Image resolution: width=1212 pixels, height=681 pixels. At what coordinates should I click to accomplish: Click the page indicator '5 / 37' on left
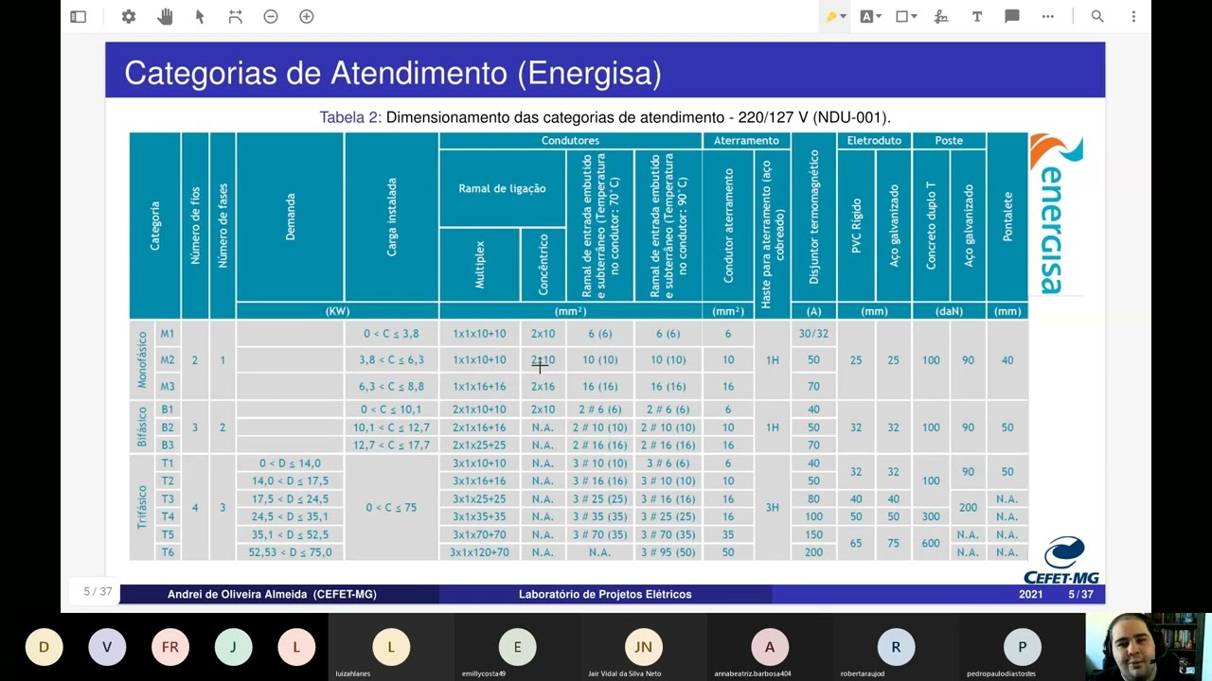[x=98, y=591]
